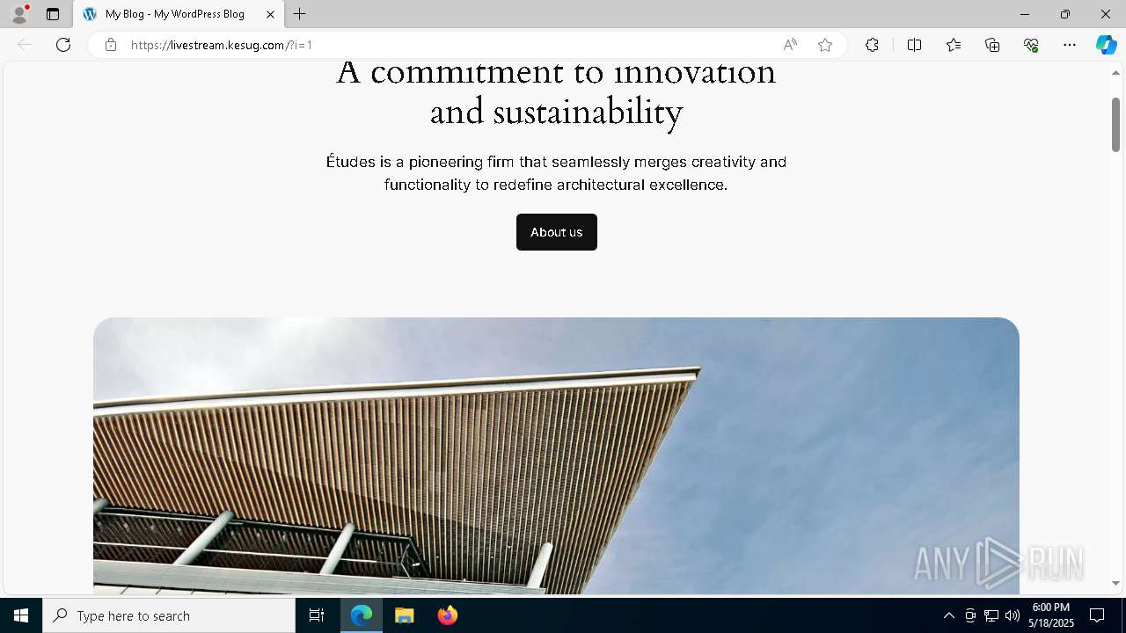Click the page scrollbar up arrow
Screen dimensions: 1126x633
pos(1115,73)
